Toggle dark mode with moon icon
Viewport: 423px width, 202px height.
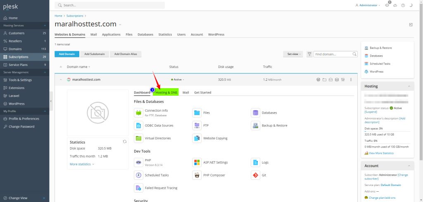[x=411, y=5]
